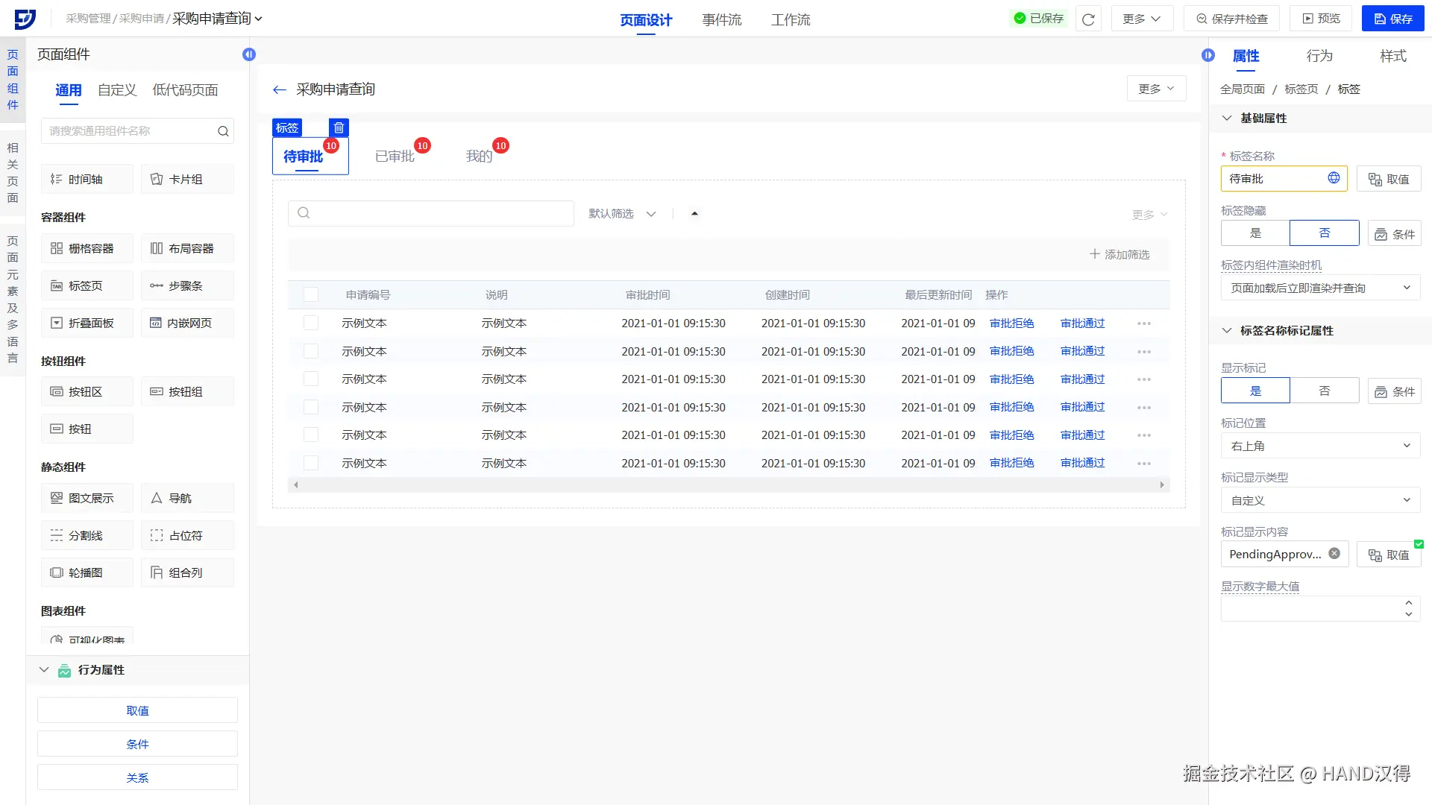Viewport: 1432px width, 805px height.
Task: Set 显示标记 to 否
Action: point(1324,391)
